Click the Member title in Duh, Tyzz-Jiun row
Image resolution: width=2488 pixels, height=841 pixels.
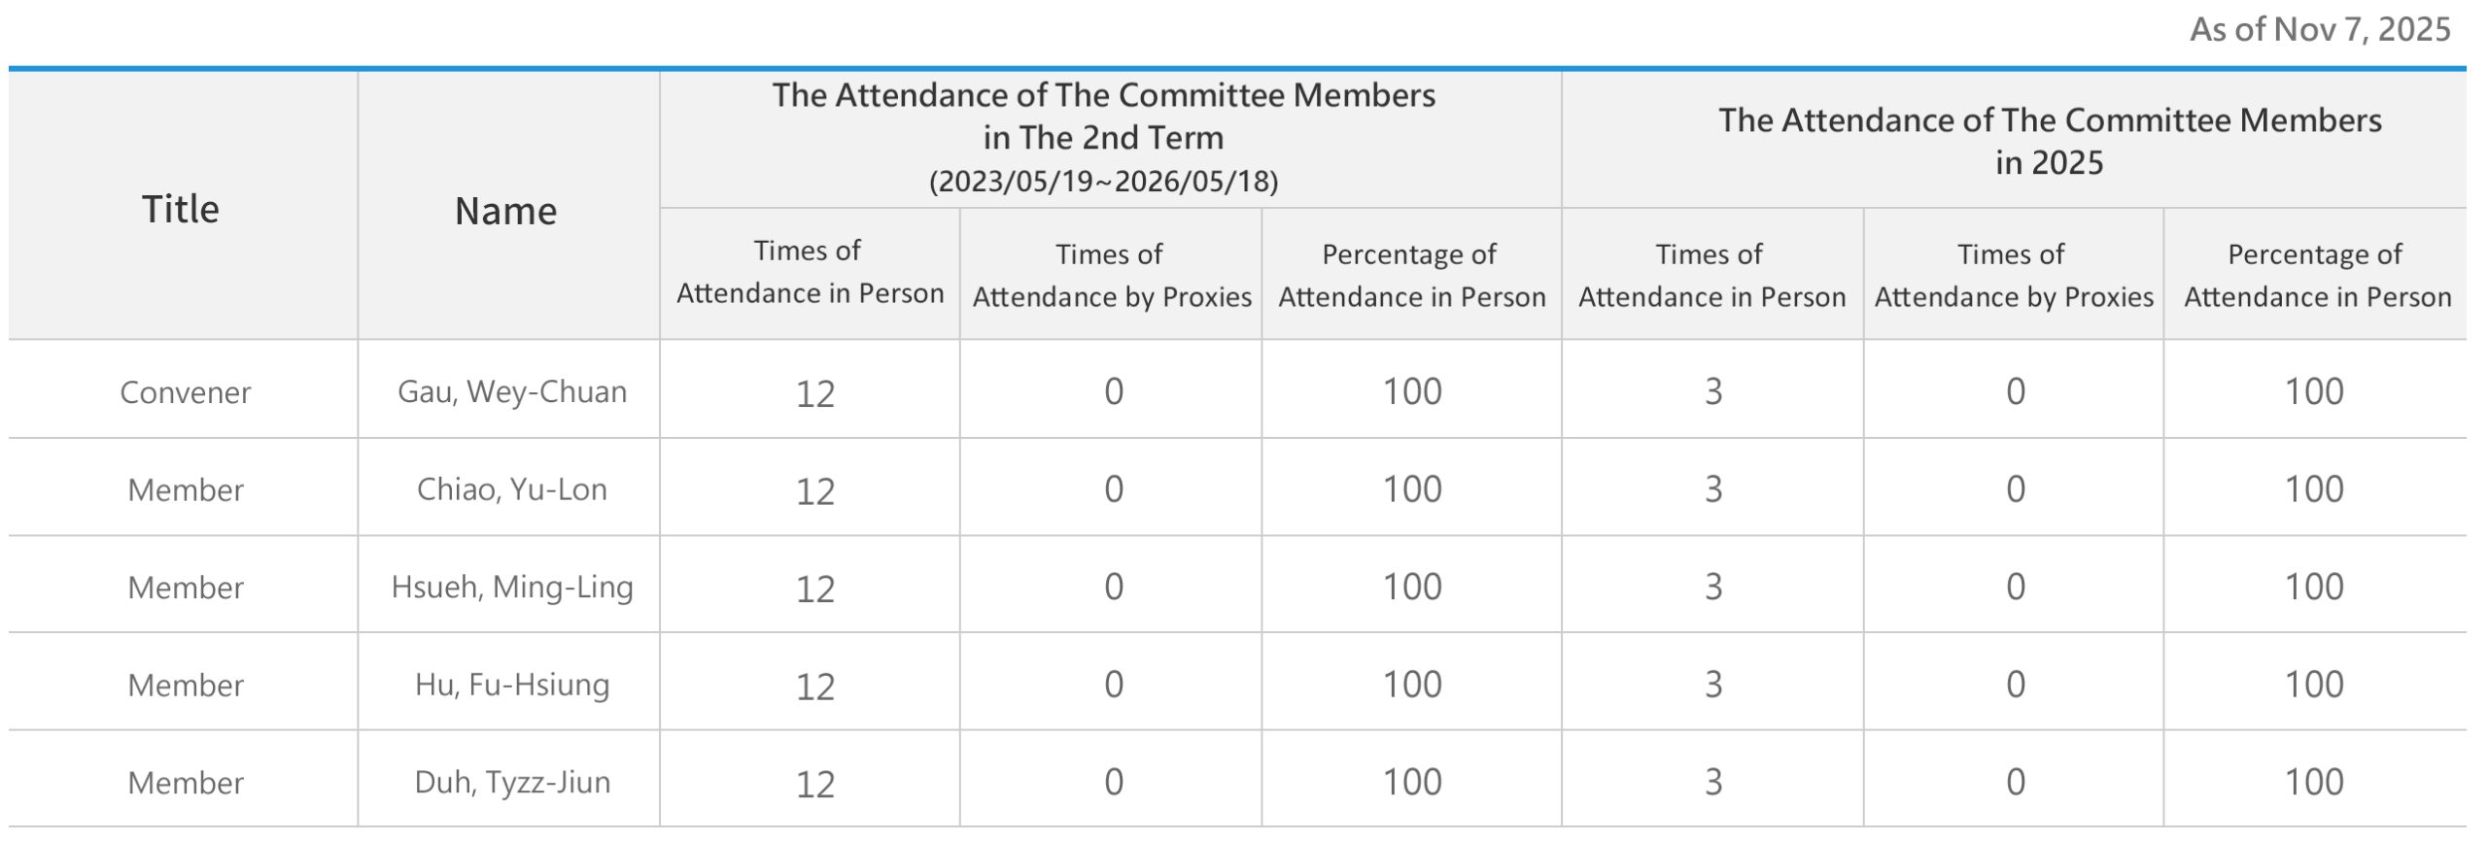point(185,783)
